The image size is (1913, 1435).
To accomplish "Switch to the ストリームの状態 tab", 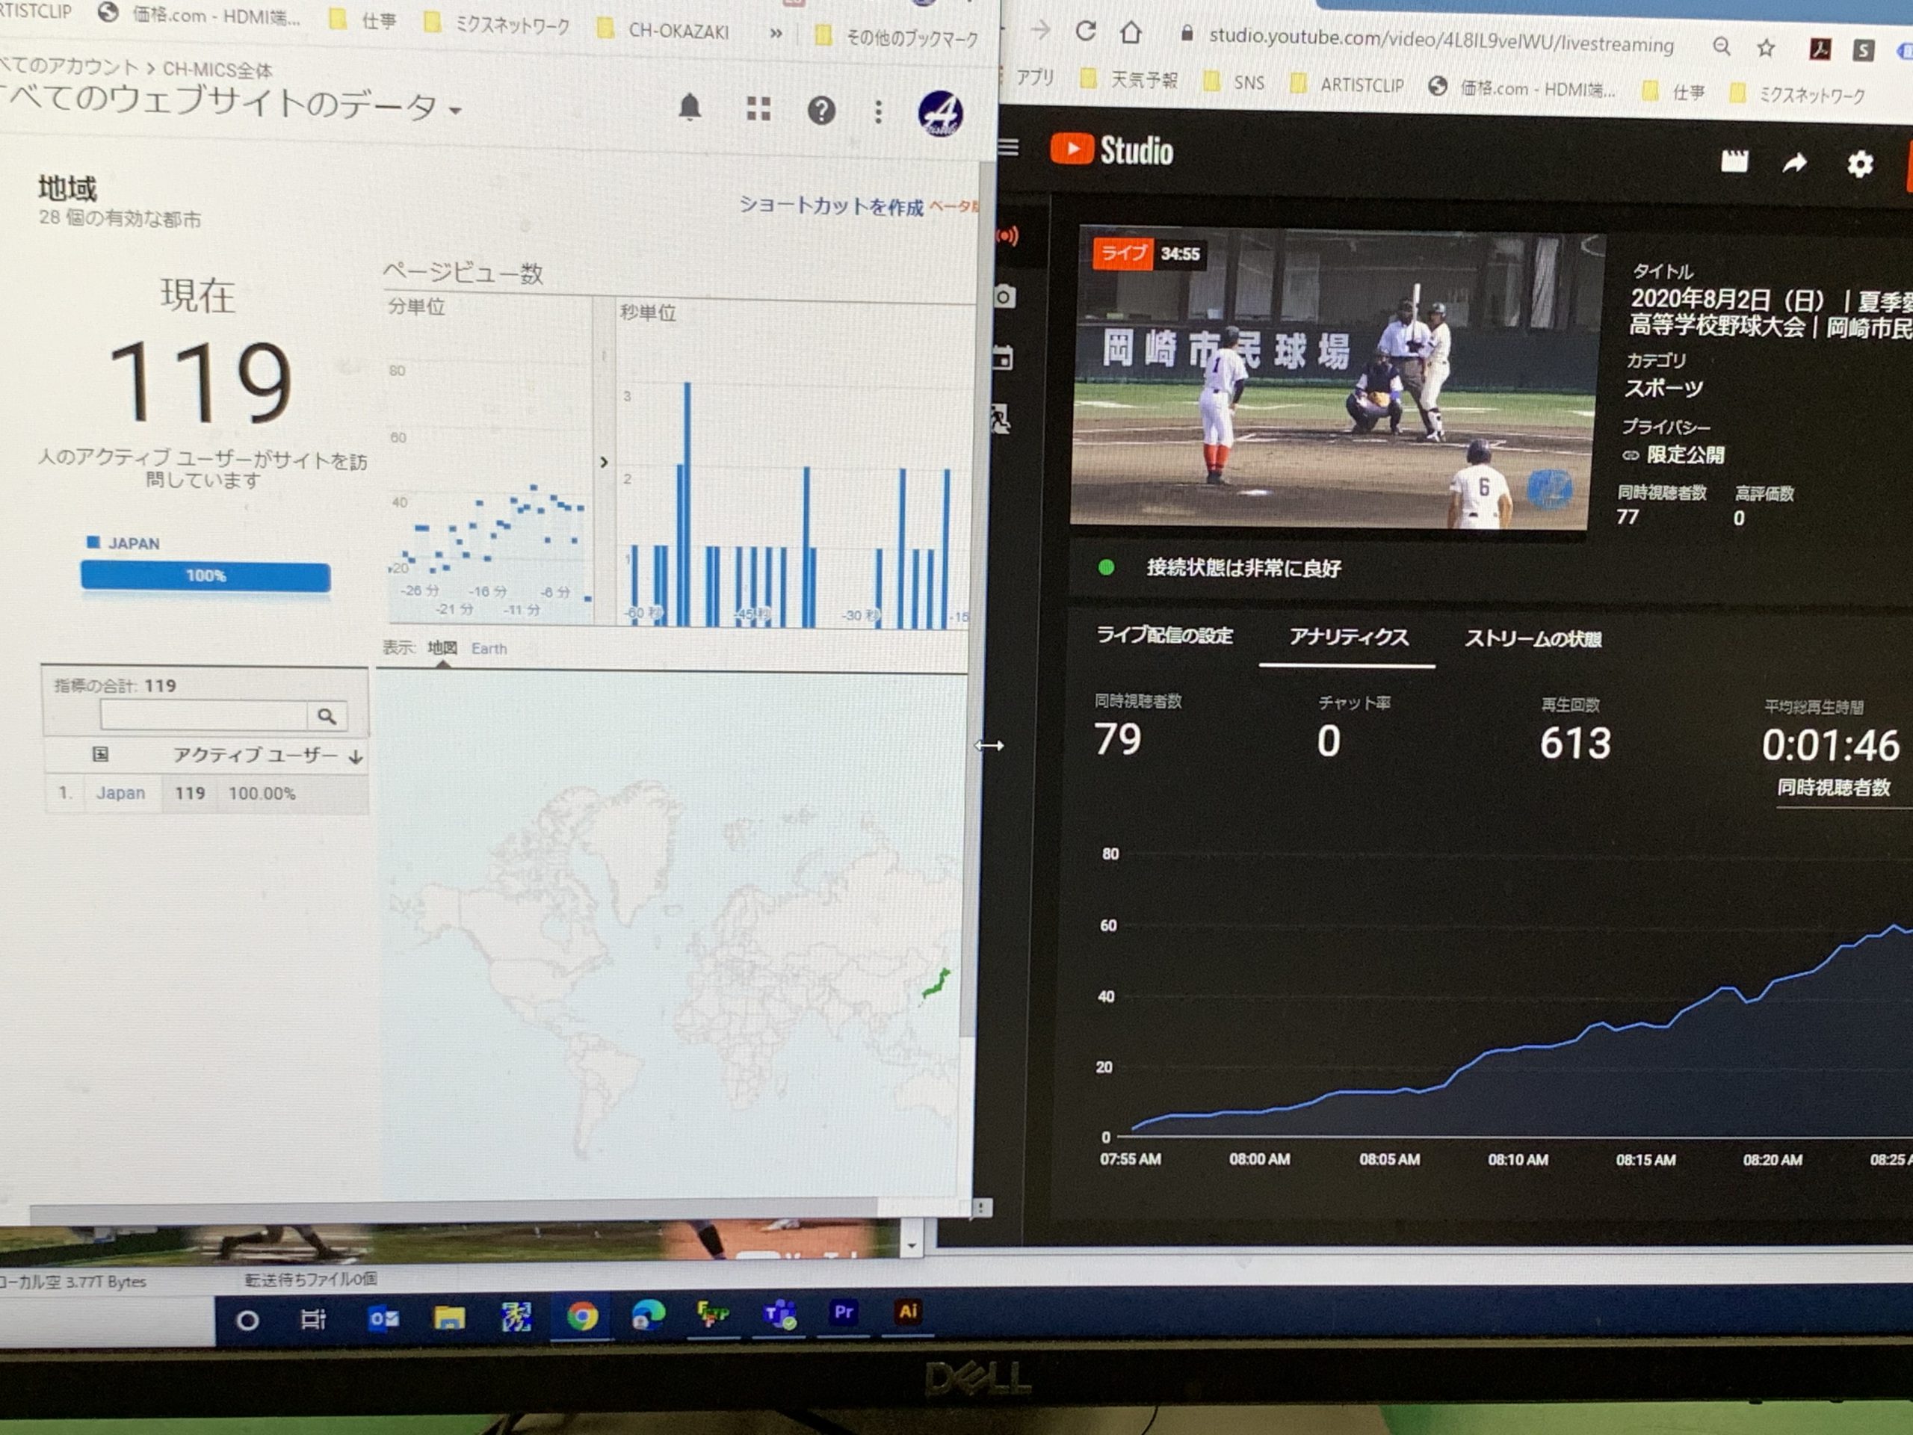I will [1533, 639].
